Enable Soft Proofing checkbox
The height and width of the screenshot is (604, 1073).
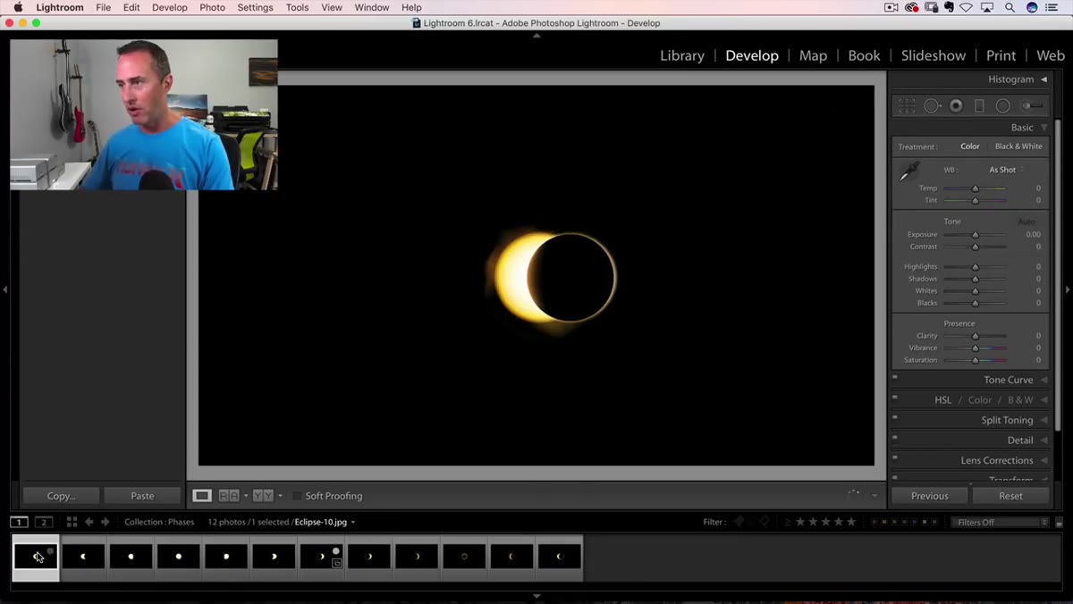point(298,496)
